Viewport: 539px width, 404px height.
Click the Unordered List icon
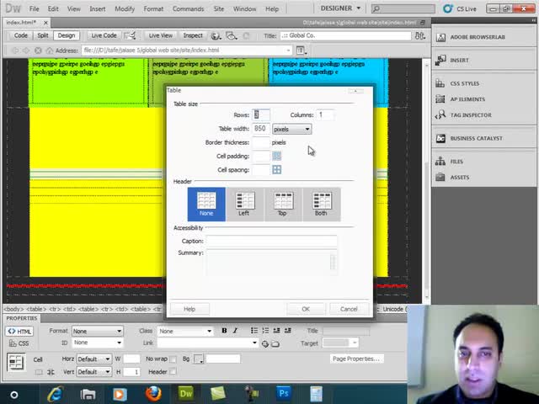tap(254, 331)
